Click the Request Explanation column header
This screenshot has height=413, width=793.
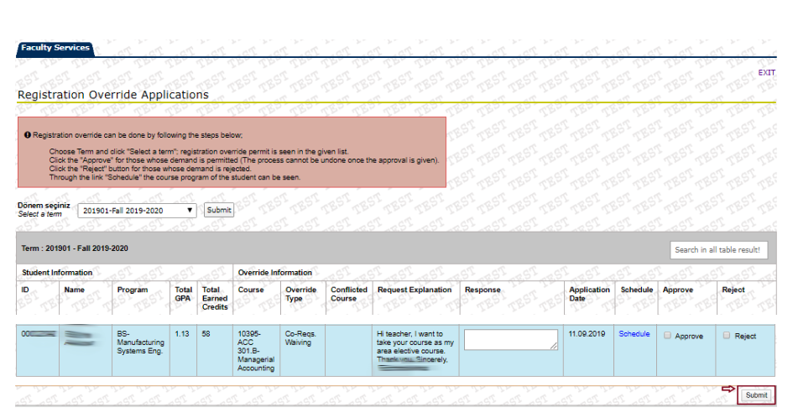[415, 290]
